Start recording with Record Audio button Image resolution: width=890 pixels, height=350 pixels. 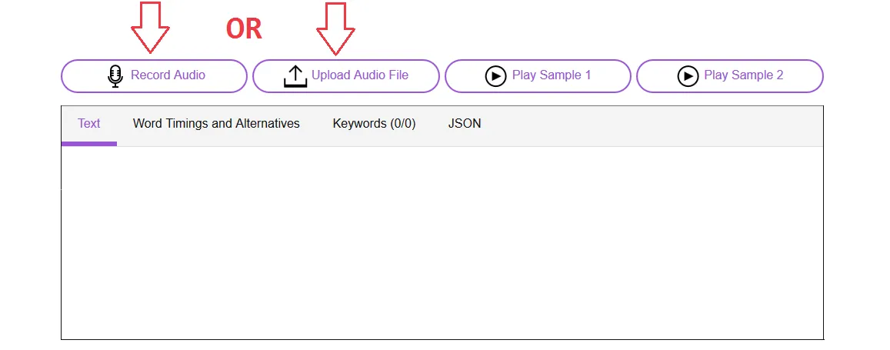[x=154, y=76]
